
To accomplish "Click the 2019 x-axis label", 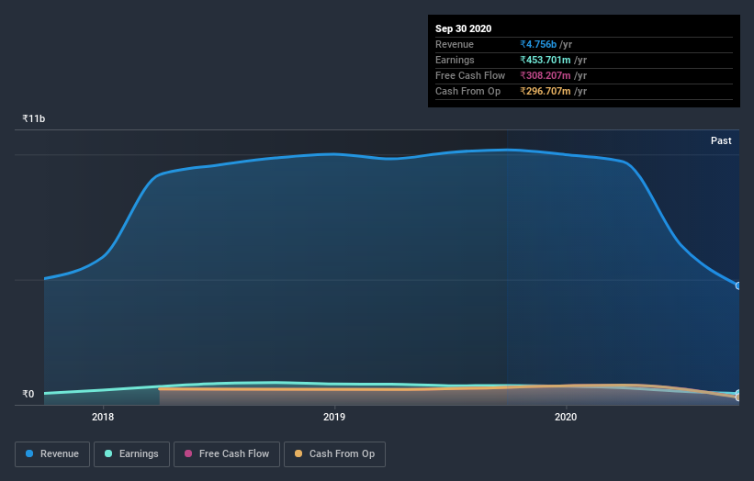I will tap(334, 417).
